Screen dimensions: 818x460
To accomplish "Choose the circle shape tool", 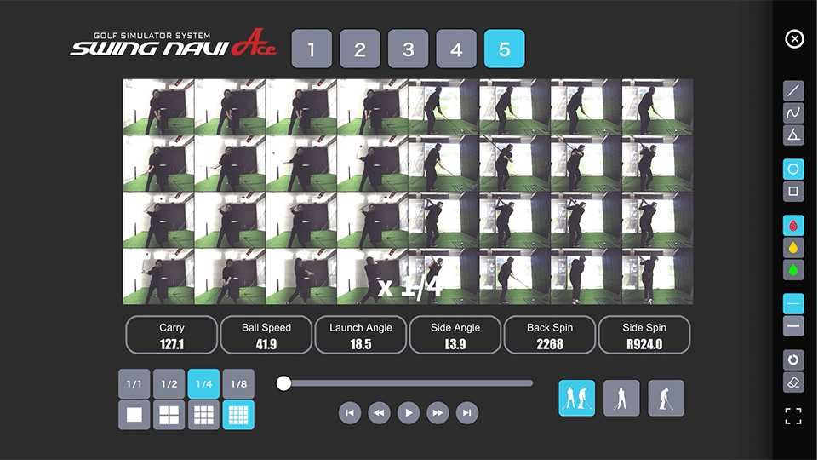I will coord(793,169).
